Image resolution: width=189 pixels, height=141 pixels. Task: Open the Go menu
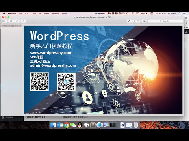(40, 13)
